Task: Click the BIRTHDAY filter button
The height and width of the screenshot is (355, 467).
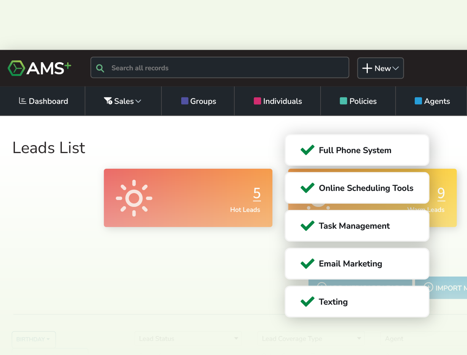Action: (34, 339)
